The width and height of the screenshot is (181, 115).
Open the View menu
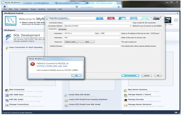(x=16, y=9)
